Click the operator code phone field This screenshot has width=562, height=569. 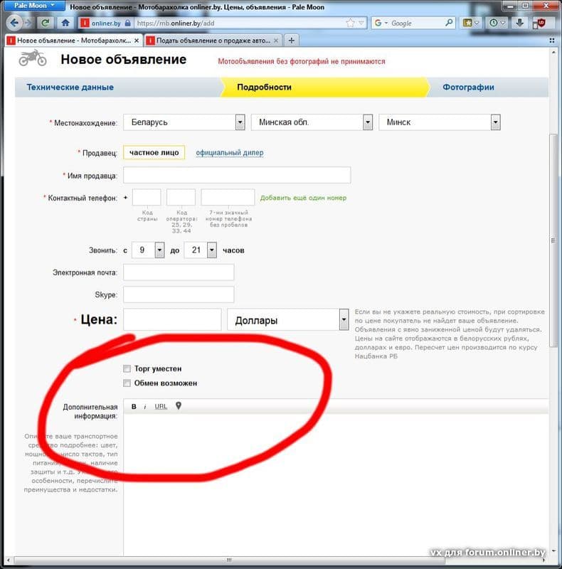click(181, 198)
